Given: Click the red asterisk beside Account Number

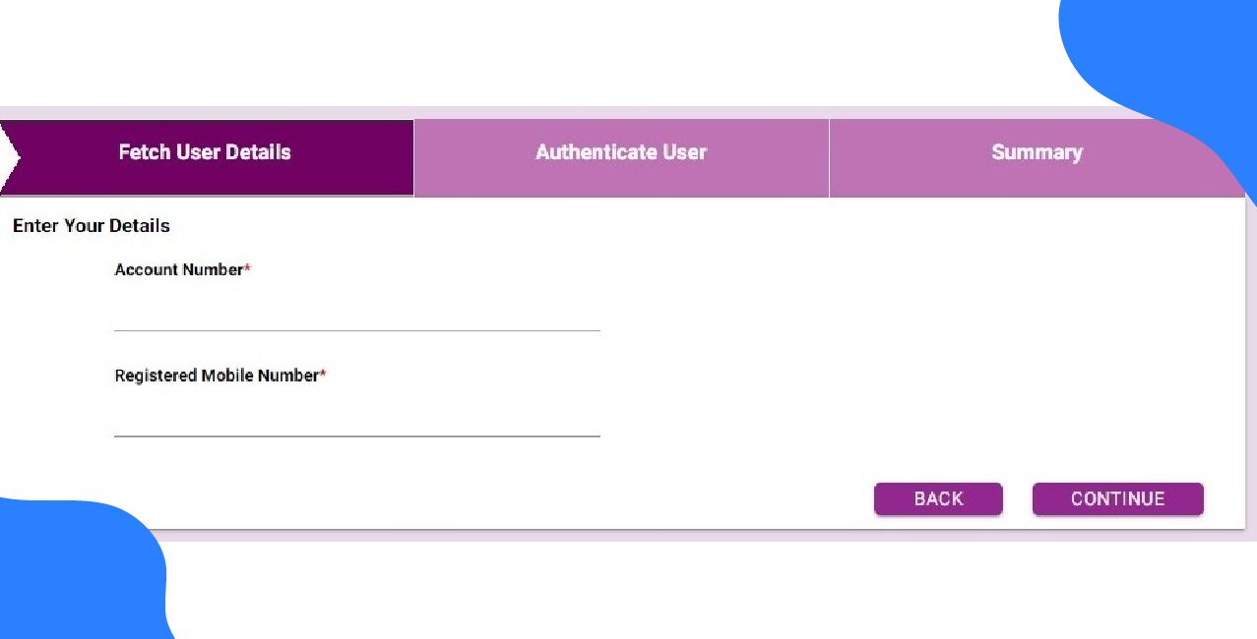Looking at the screenshot, I should pos(246,267).
